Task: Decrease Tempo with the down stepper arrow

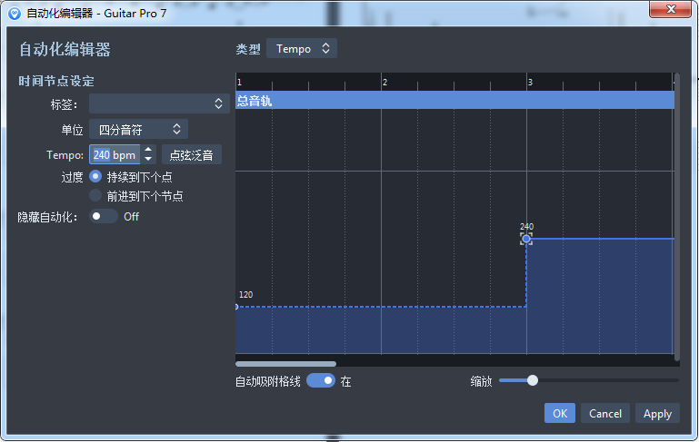Action: pos(149,160)
